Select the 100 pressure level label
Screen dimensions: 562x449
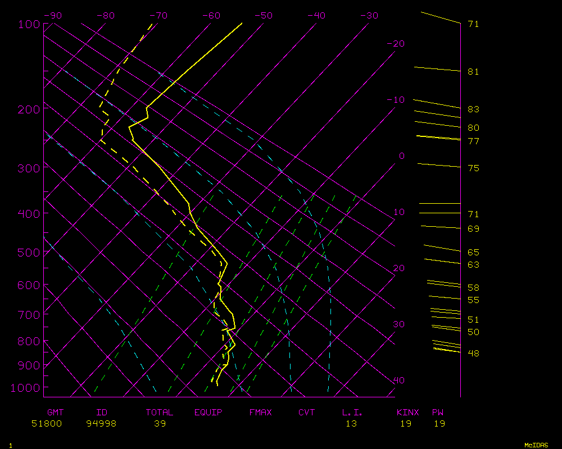coord(28,24)
